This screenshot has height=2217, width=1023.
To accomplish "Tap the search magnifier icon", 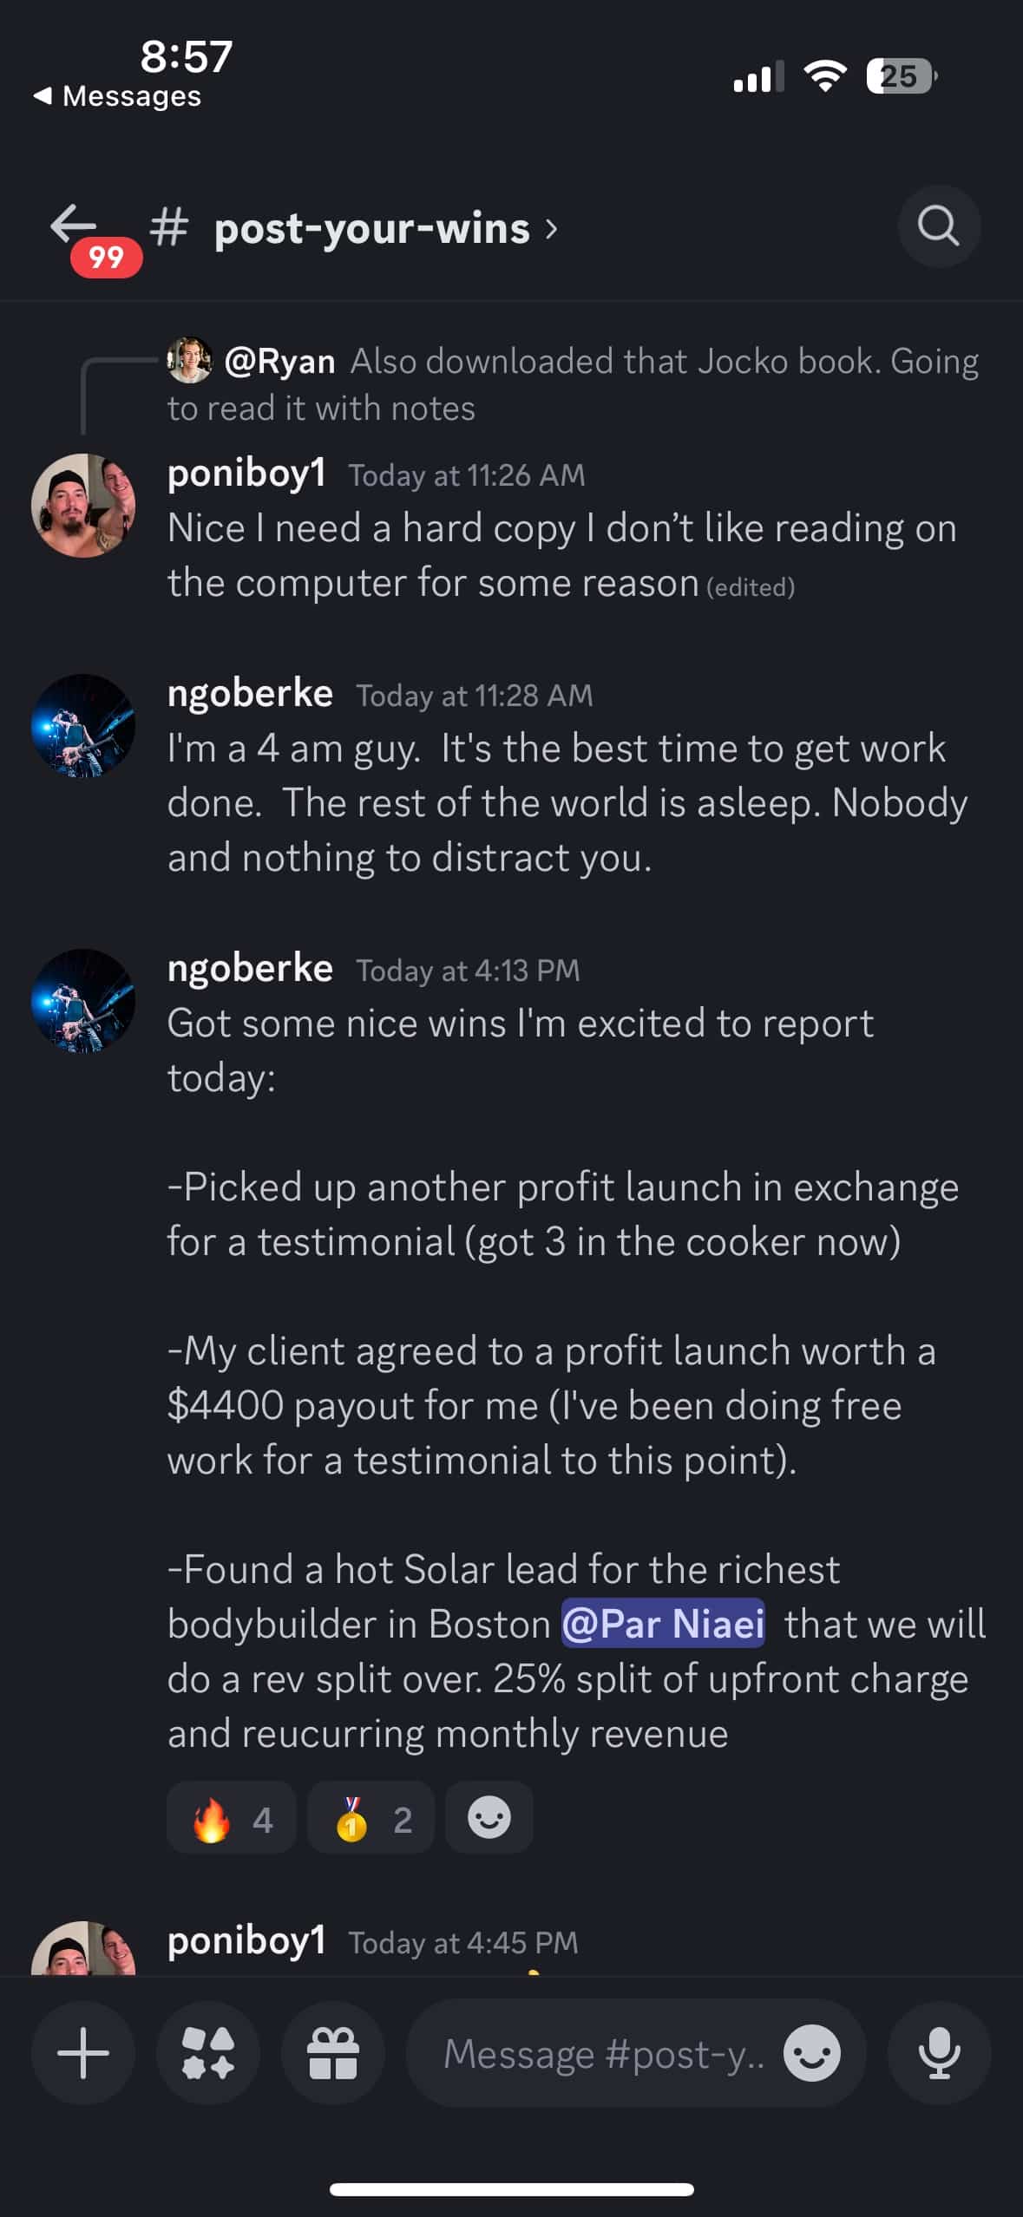I will point(939,226).
